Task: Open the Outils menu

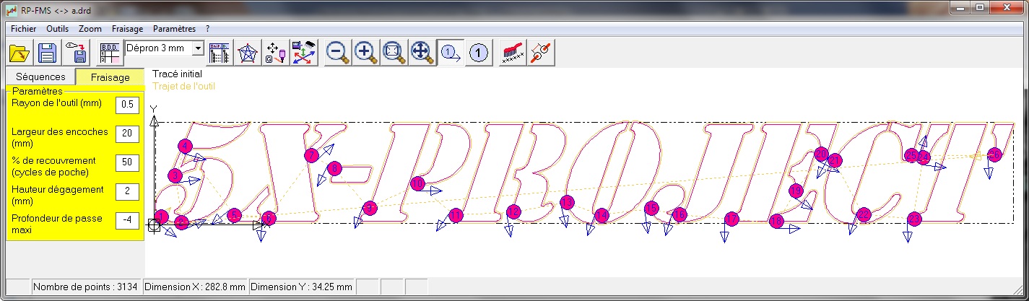Action: click(57, 29)
